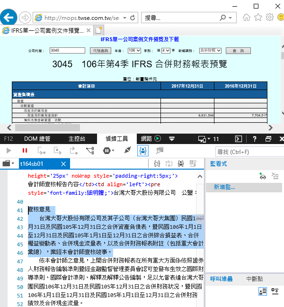
Task: Click the 代號查詢 button
Action: [100, 51]
